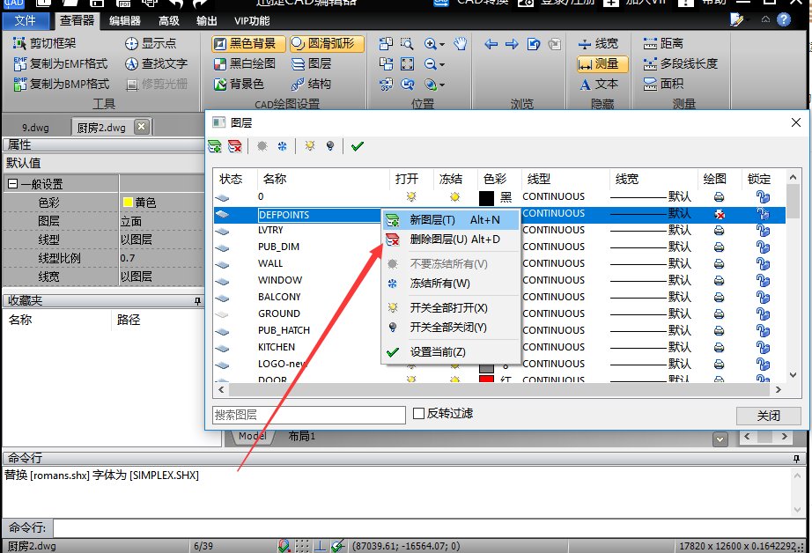Toggle the freeze snowflake for BALCONY layer

[455, 297]
